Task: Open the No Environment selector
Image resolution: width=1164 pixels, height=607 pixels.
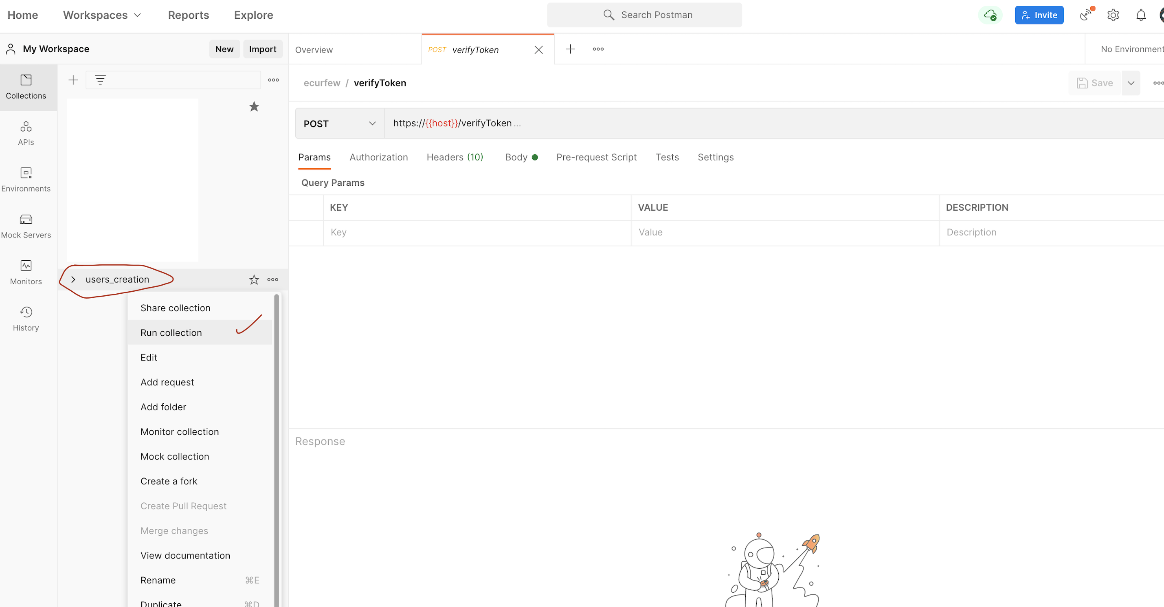Action: pos(1131,49)
